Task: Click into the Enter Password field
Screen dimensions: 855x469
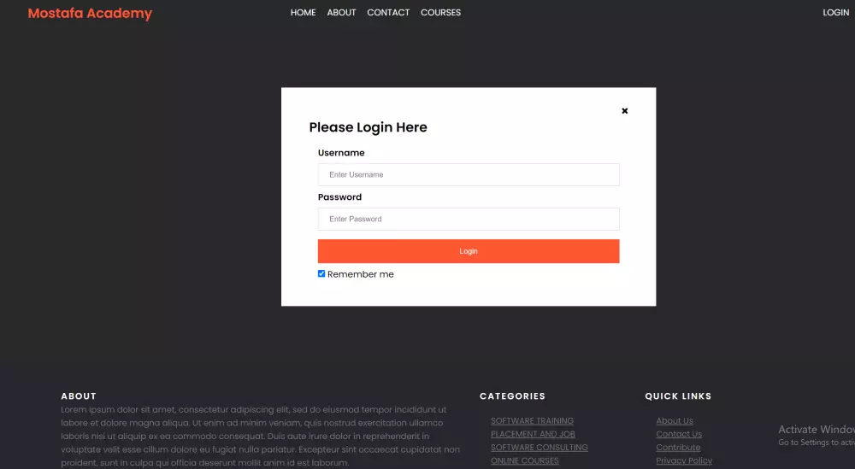Action: tap(469, 220)
